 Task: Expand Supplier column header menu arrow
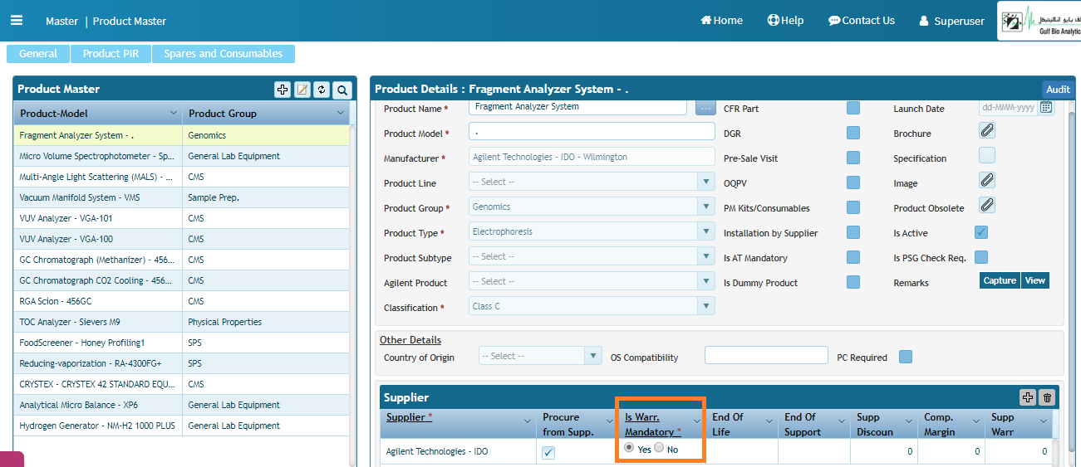tap(528, 421)
